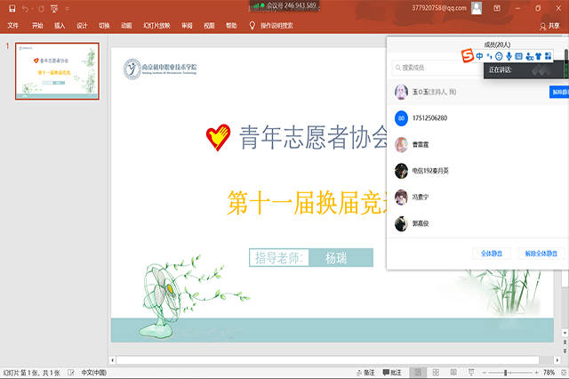Toggle the 备注 notes pane
This screenshot has width=569, height=379.
click(365, 372)
